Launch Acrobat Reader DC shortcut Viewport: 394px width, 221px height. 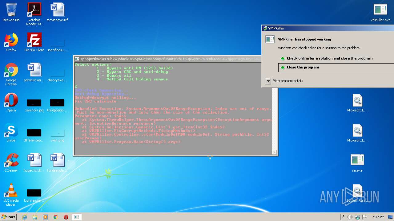(x=34, y=14)
